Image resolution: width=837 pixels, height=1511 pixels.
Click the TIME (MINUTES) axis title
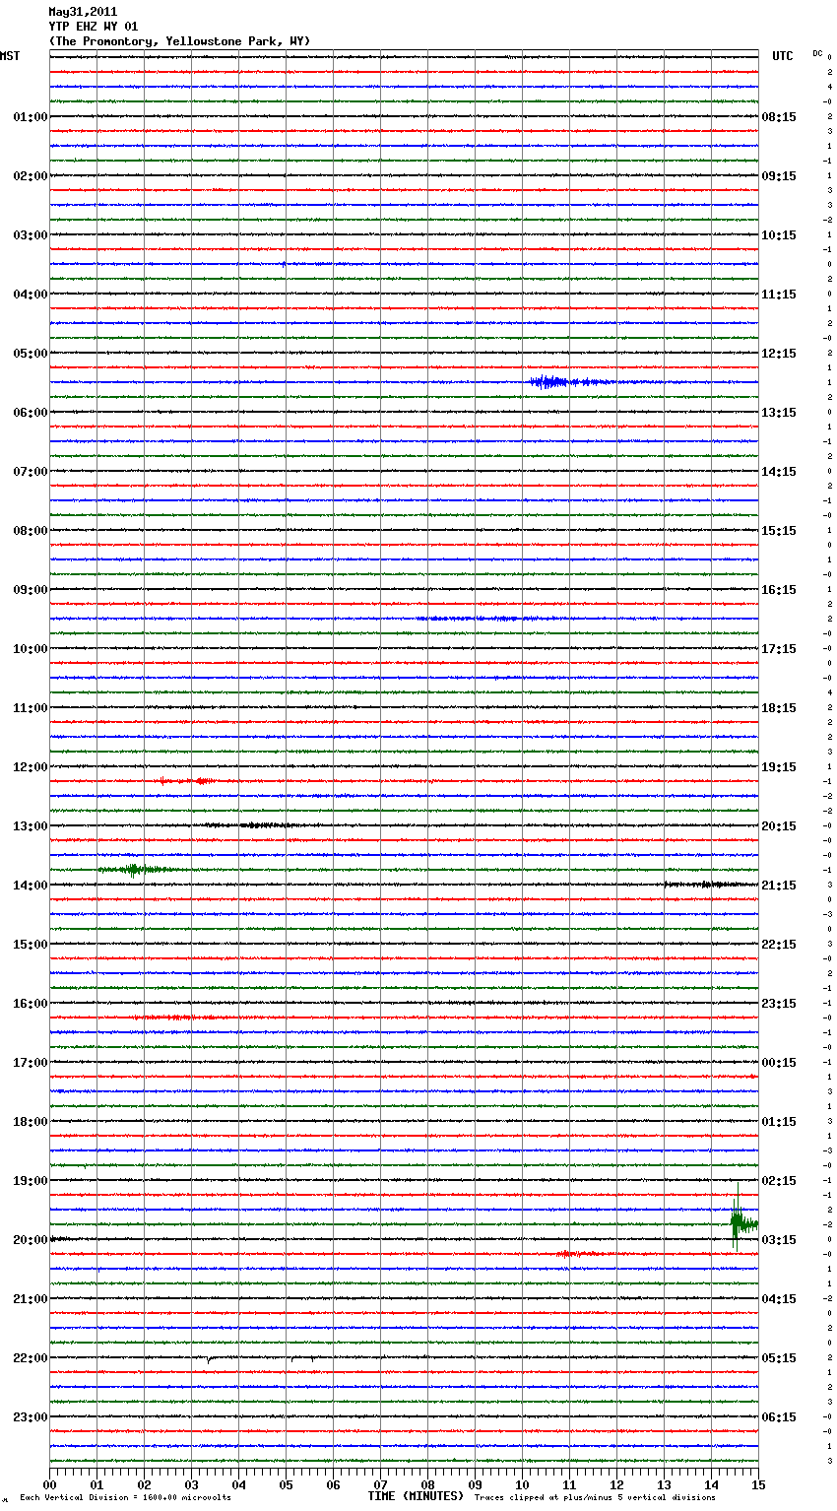[416, 1496]
